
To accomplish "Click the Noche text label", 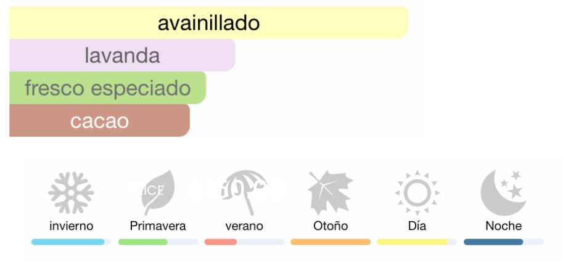I will [x=503, y=226].
